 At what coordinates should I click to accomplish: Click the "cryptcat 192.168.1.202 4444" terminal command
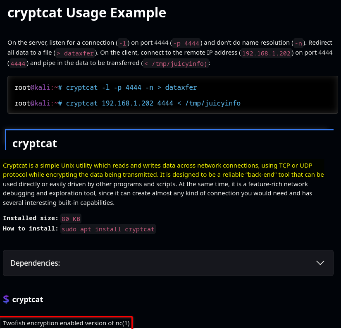pyautogui.click(x=153, y=103)
